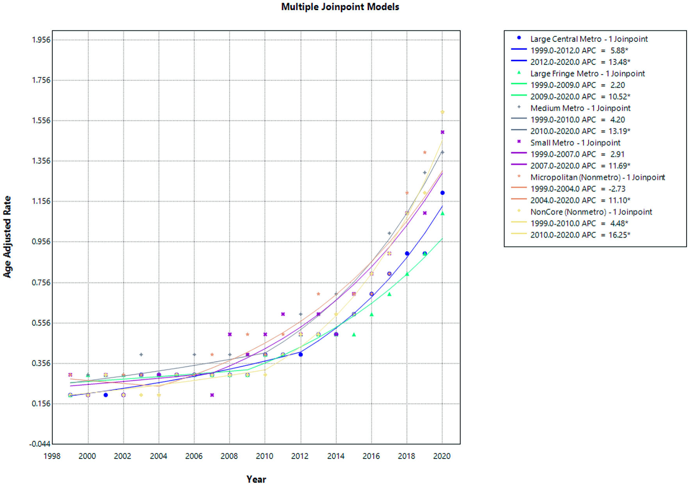Image resolution: width=692 pixels, height=487 pixels.
Task: Select yellow line swatch for APC = 16.25*
Action: [x=519, y=234]
